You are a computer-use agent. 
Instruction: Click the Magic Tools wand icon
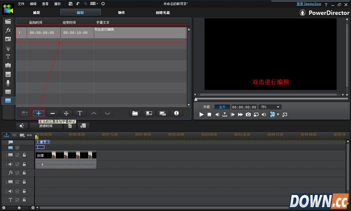(x=22, y=126)
